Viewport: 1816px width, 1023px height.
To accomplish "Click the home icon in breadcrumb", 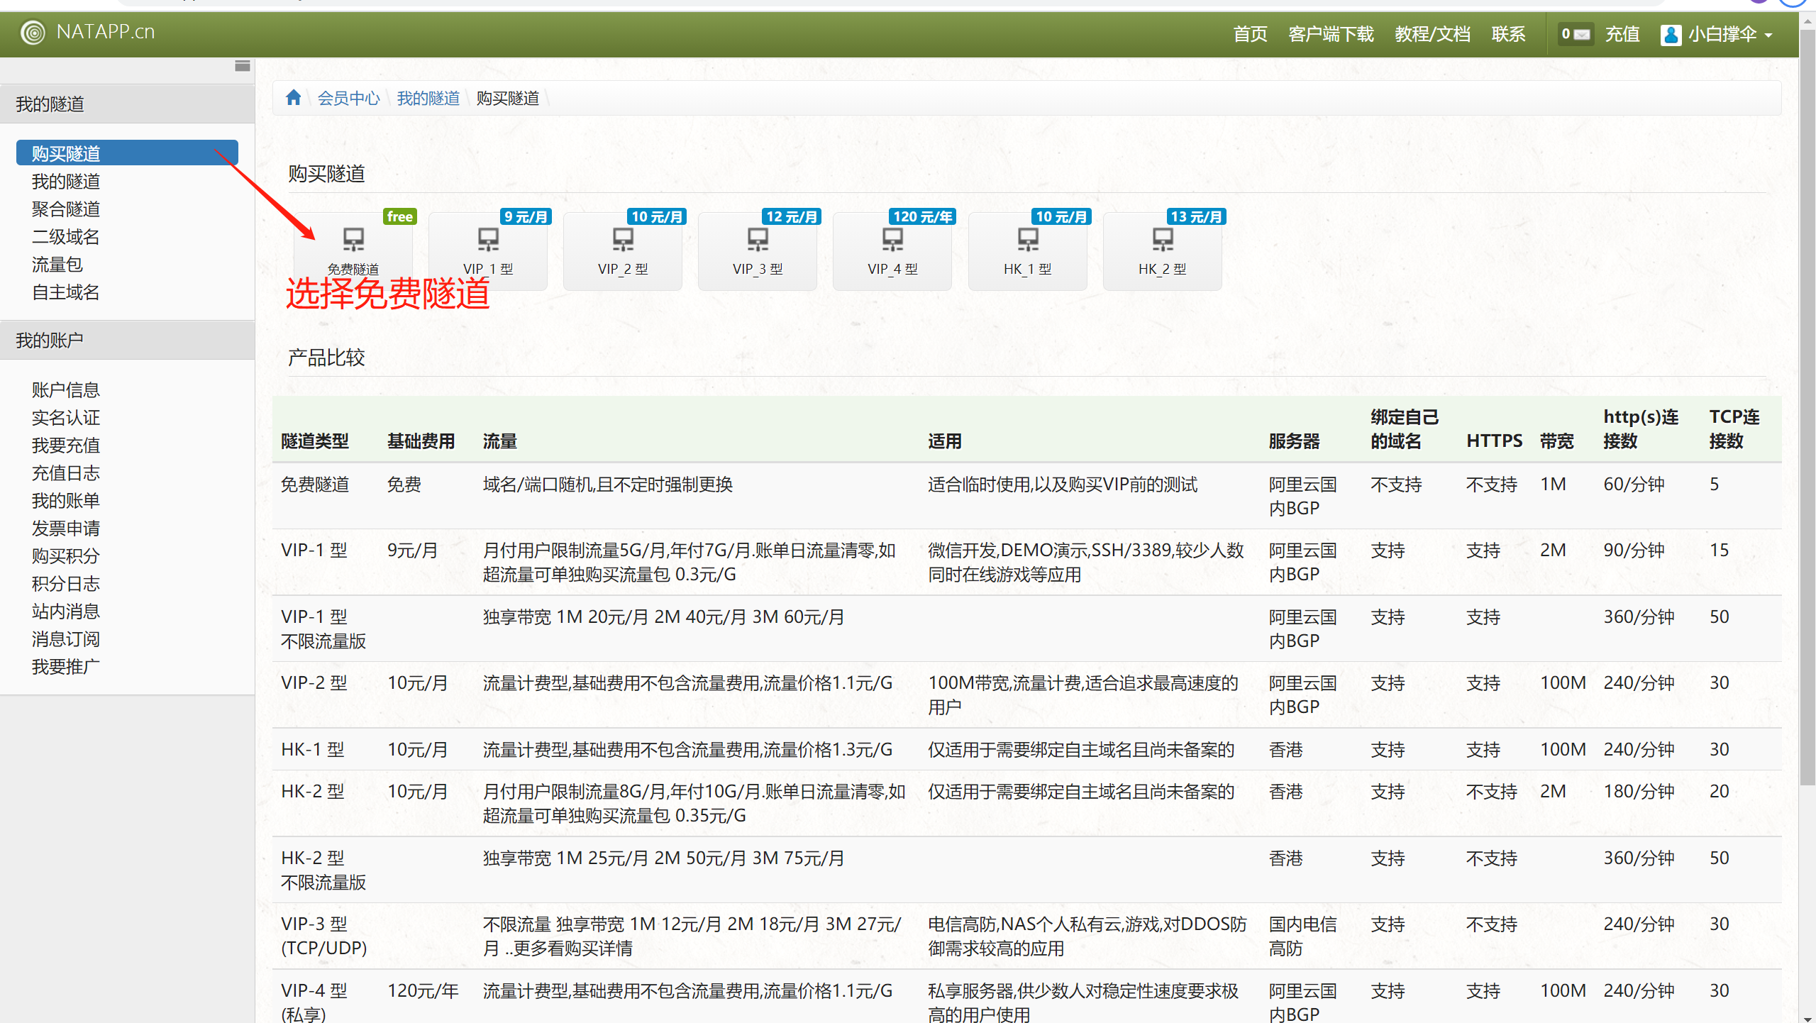I will pos(294,97).
